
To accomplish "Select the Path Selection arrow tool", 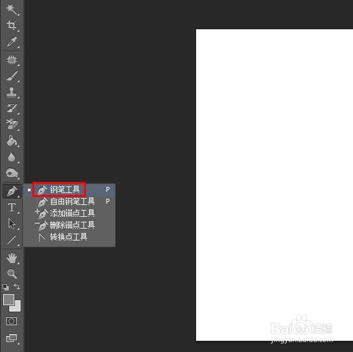I will 12,224.
